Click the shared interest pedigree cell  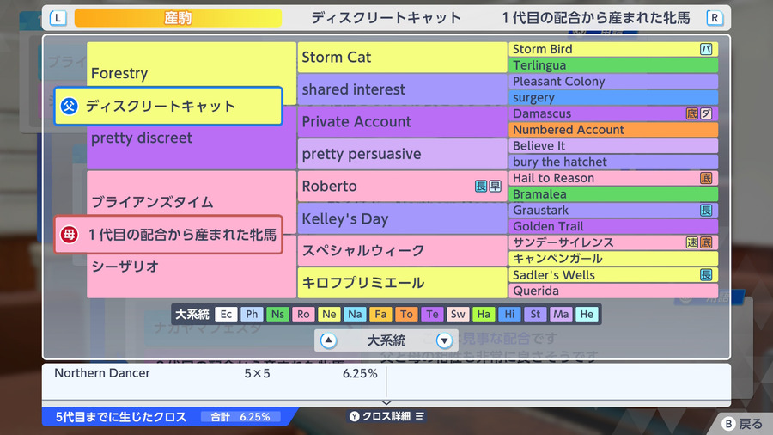point(402,89)
